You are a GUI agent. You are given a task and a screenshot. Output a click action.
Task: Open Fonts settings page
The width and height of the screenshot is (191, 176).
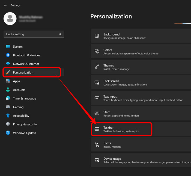[x=141, y=144]
